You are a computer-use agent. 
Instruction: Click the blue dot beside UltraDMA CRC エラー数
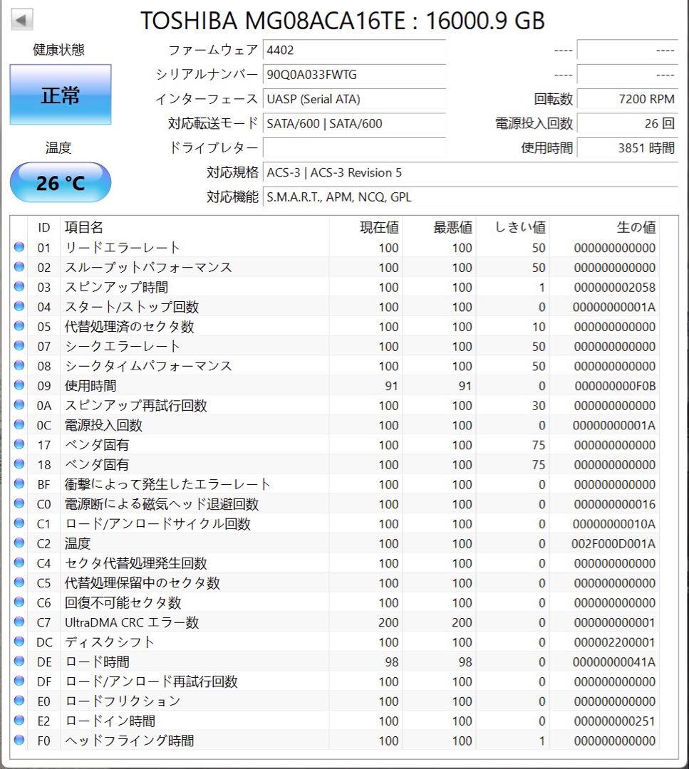(20, 622)
